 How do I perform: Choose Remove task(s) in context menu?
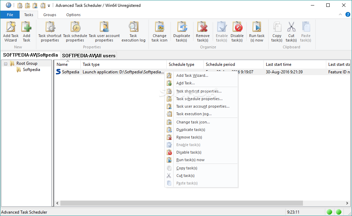[x=201, y=137]
